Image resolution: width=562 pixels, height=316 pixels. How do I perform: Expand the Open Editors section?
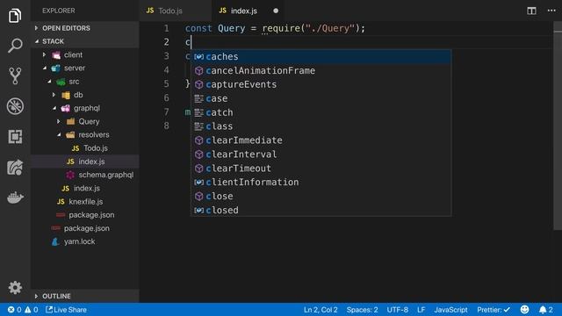click(85, 28)
